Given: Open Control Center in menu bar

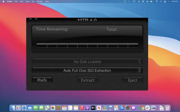Looking at the screenshot, I should (165, 2).
